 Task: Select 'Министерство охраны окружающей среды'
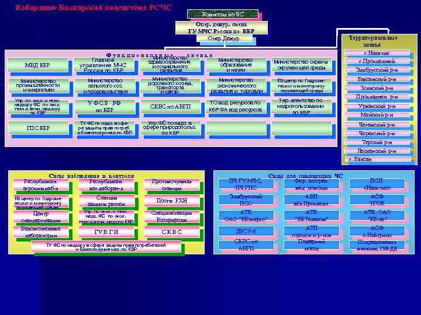pyautogui.click(x=301, y=65)
